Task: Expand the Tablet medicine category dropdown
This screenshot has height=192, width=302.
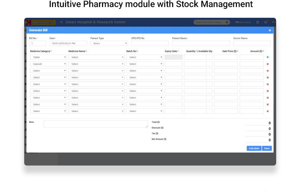Action: click(48, 57)
